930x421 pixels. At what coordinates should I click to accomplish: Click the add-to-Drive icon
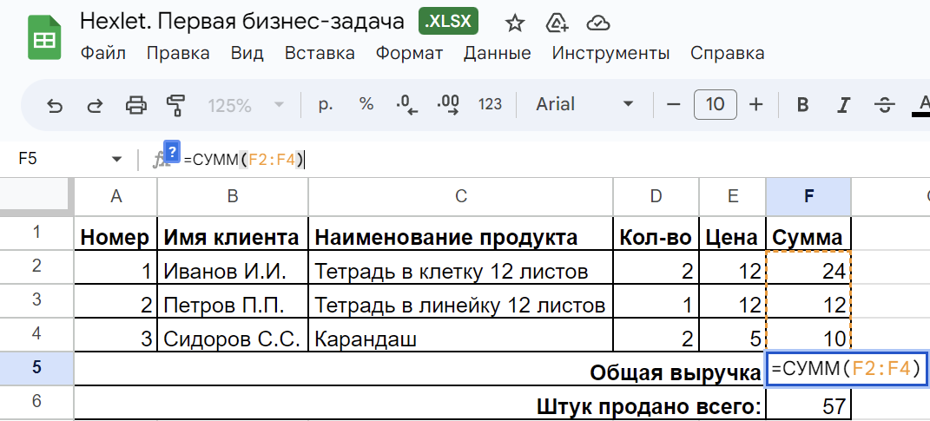tap(557, 23)
